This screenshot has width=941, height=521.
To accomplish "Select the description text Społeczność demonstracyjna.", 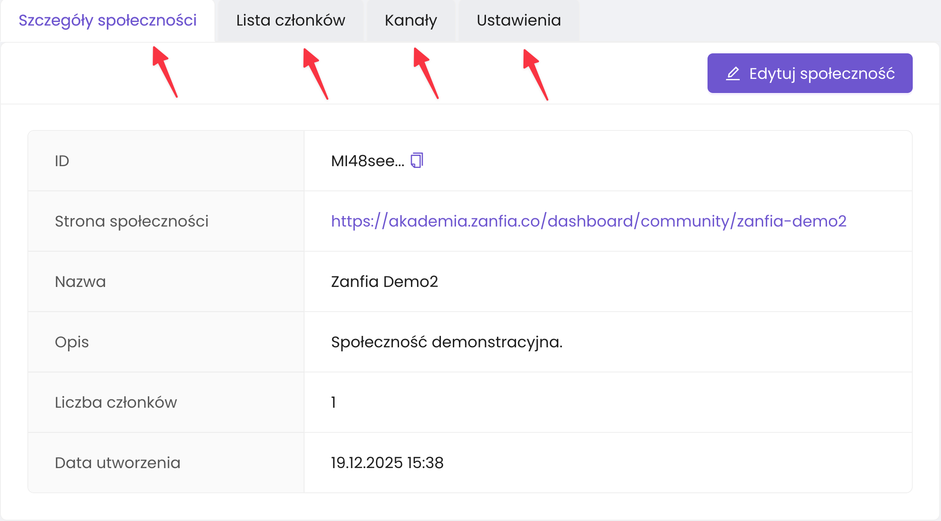I will 447,342.
